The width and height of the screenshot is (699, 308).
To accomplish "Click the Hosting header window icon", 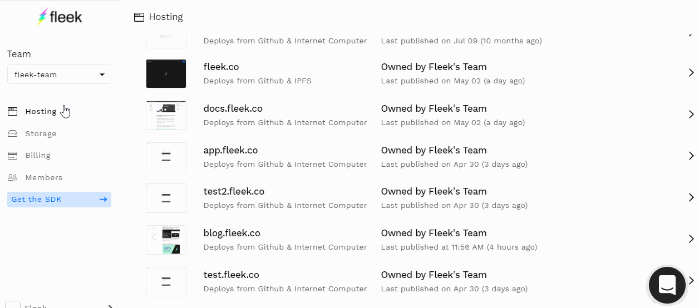I will click(x=139, y=17).
